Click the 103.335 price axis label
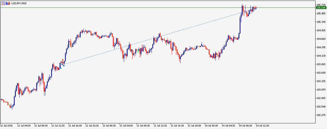The width and height of the screenshot is (327, 129). coord(321,81)
